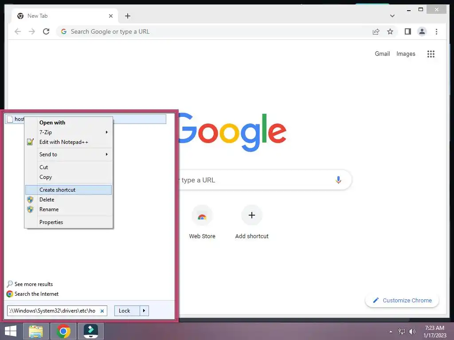The width and height of the screenshot is (454, 340).
Task: Click the voice search microphone
Action: (x=338, y=180)
